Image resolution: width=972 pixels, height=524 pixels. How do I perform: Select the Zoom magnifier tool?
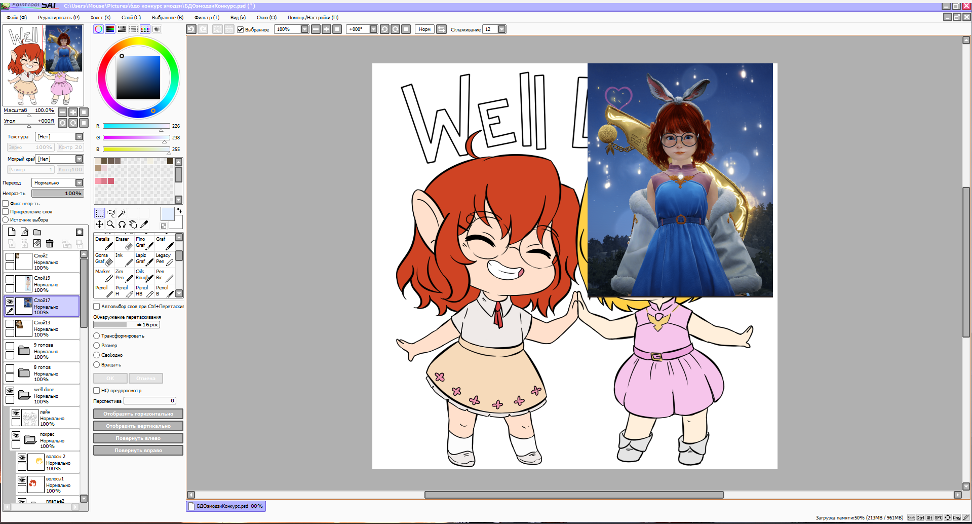point(110,224)
